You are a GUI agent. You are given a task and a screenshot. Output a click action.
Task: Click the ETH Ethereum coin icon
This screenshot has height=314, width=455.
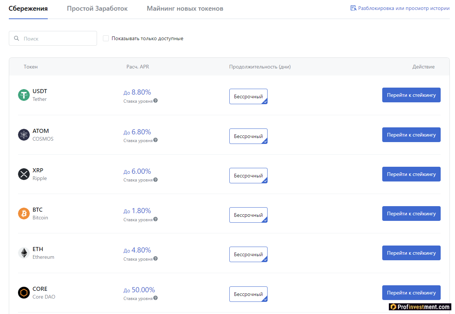[24, 253]
